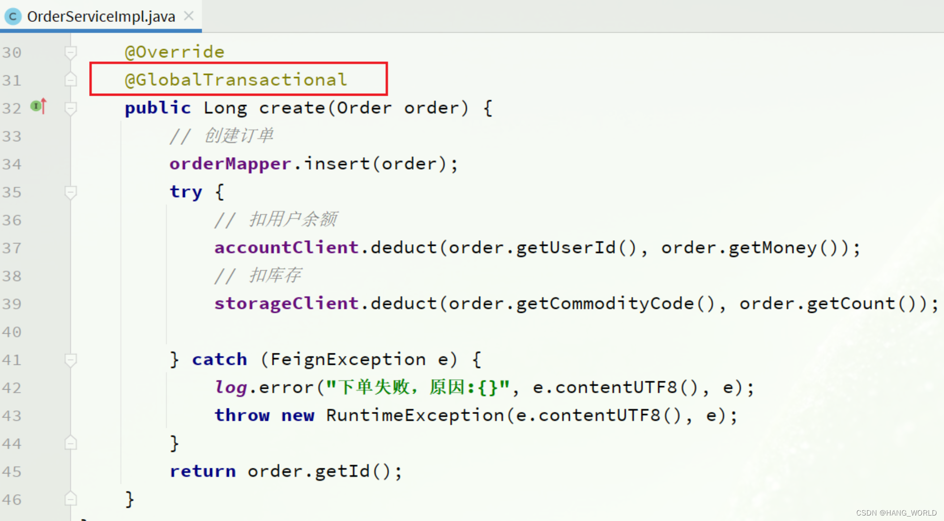The height and width of the screenshot is (521, 944).
Task: Collapse the catch block fold at line 41
Action: 71,360
